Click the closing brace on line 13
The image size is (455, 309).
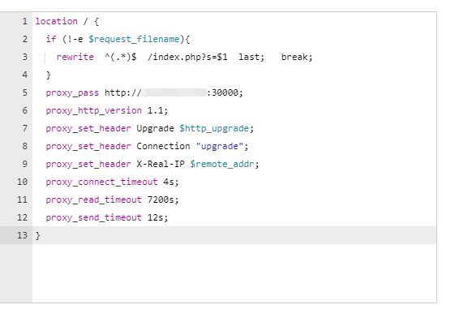pos(38,235)
